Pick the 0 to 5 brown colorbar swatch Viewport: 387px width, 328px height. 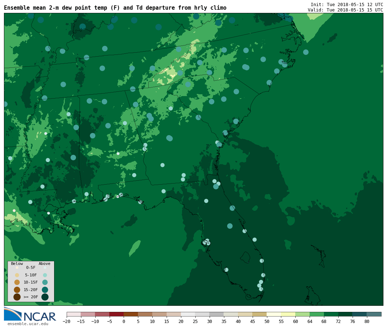click(131, 314)
